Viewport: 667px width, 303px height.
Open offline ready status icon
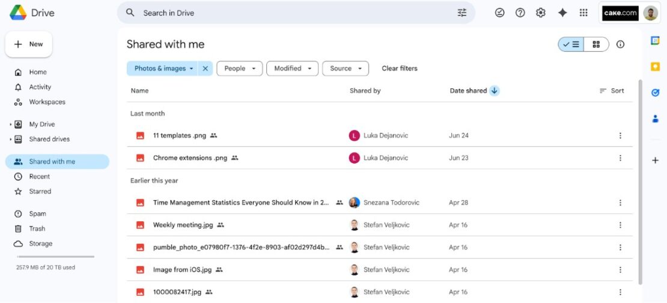pos(500,13)
